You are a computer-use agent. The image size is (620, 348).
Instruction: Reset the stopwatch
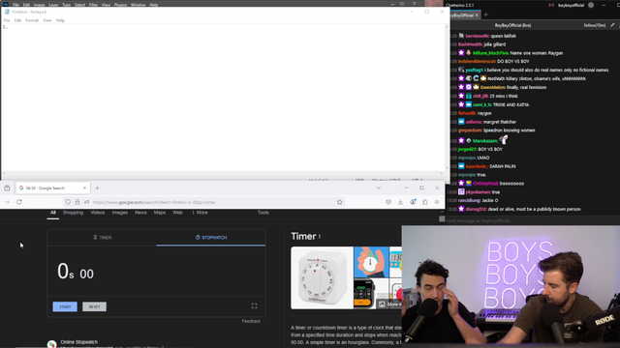coord(95,306)
